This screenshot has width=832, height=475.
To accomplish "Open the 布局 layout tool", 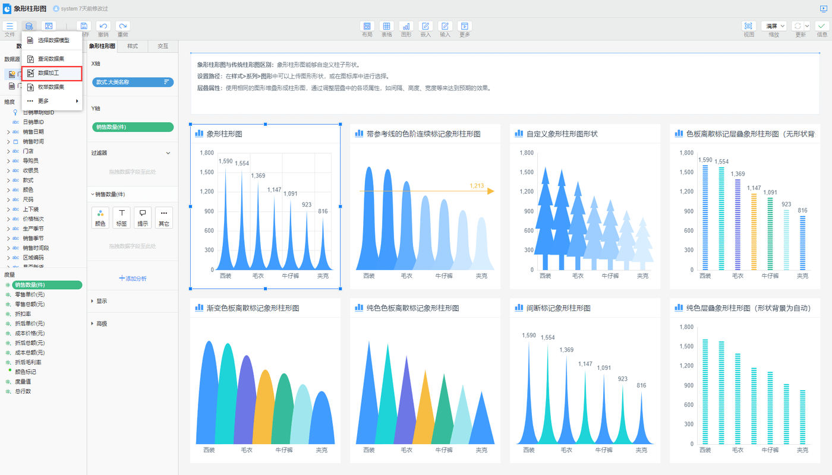I will [367, 26].
